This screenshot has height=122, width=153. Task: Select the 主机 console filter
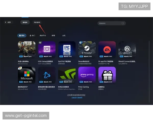64,36
